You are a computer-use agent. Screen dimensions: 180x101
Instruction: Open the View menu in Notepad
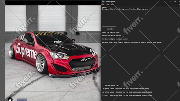pyautogui.click(x=113, y=5)
